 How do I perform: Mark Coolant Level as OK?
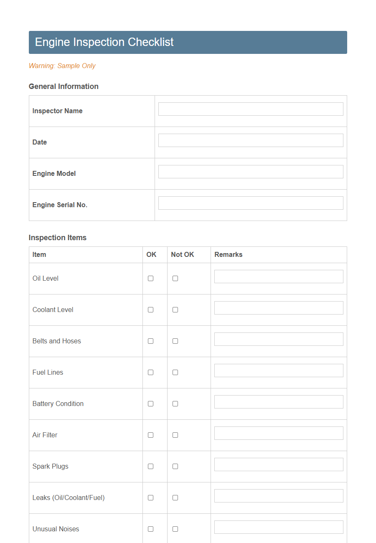pyautogui.click(x=150, y=310)
